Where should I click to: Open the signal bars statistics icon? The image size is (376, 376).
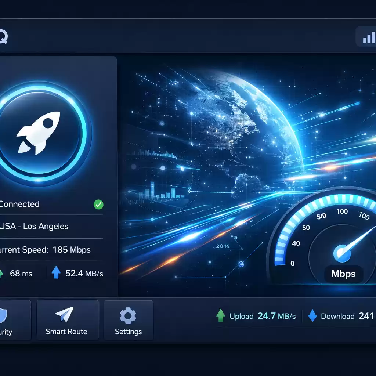click(x=368, y=37)
